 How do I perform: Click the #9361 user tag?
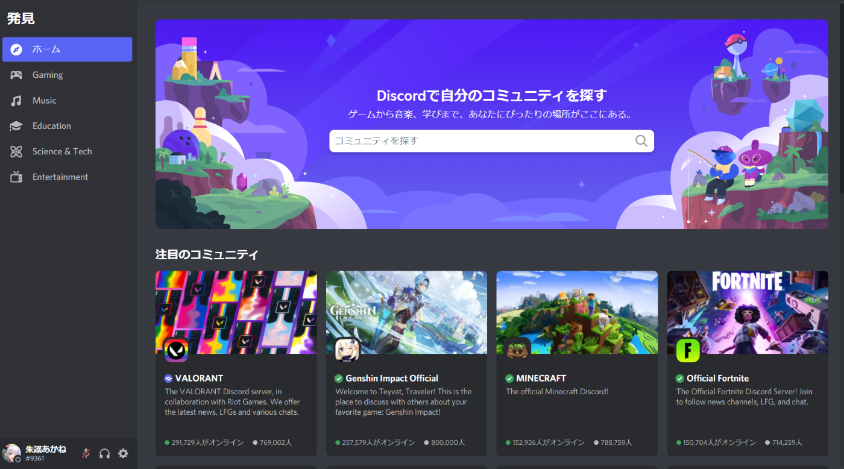point(34,459)
